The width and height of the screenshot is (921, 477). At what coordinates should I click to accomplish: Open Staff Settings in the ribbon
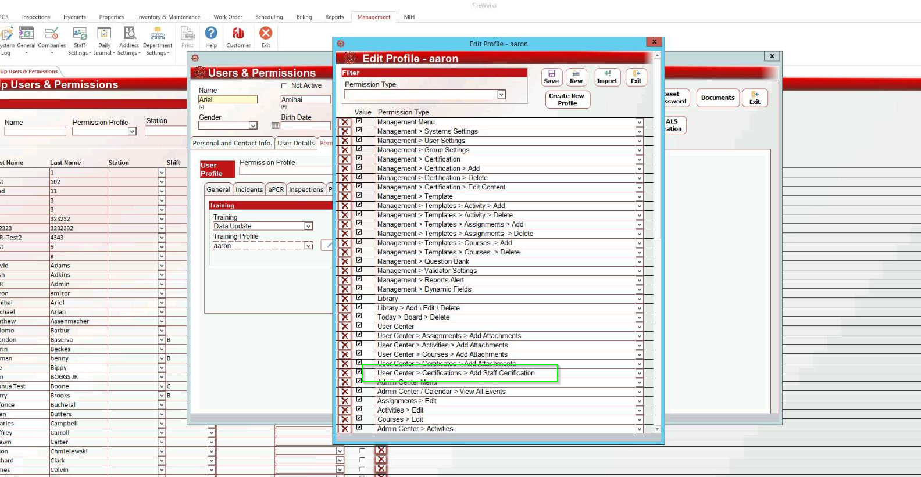coord(80,40)
